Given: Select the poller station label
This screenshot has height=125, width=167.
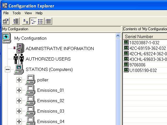Looking at the screenshot, I should pos(43,80).
